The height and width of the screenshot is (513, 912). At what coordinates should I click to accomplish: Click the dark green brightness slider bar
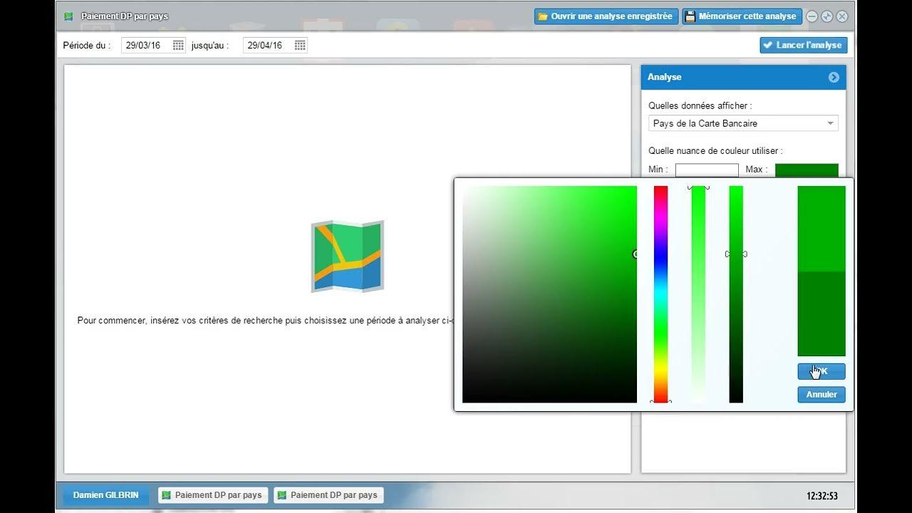(736, 294)
